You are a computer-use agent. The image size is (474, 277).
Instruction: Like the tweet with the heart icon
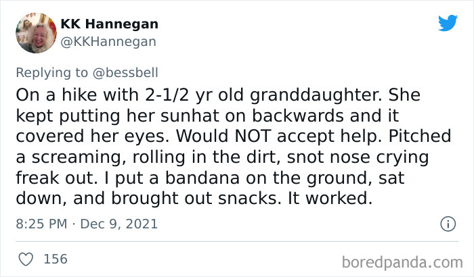click(26, 259)
